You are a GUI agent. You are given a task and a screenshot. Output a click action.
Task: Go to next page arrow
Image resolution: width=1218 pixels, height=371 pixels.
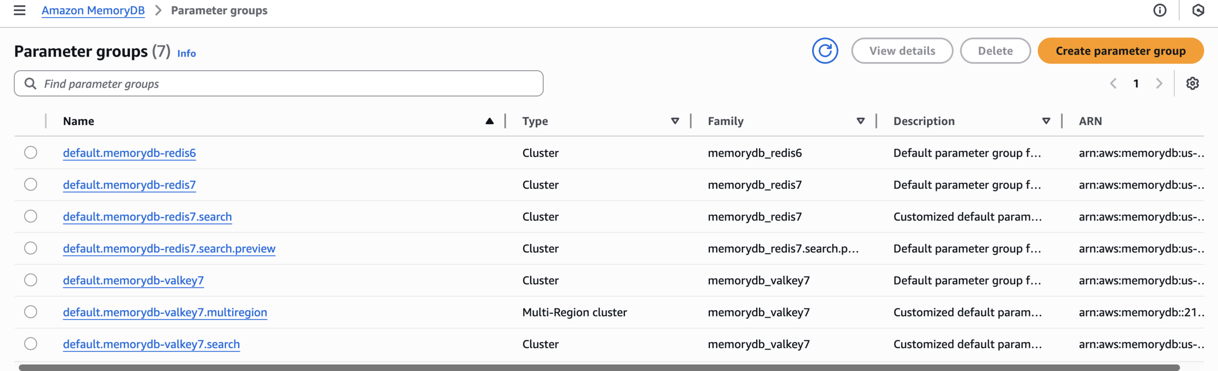click(x=1159, y=84)
